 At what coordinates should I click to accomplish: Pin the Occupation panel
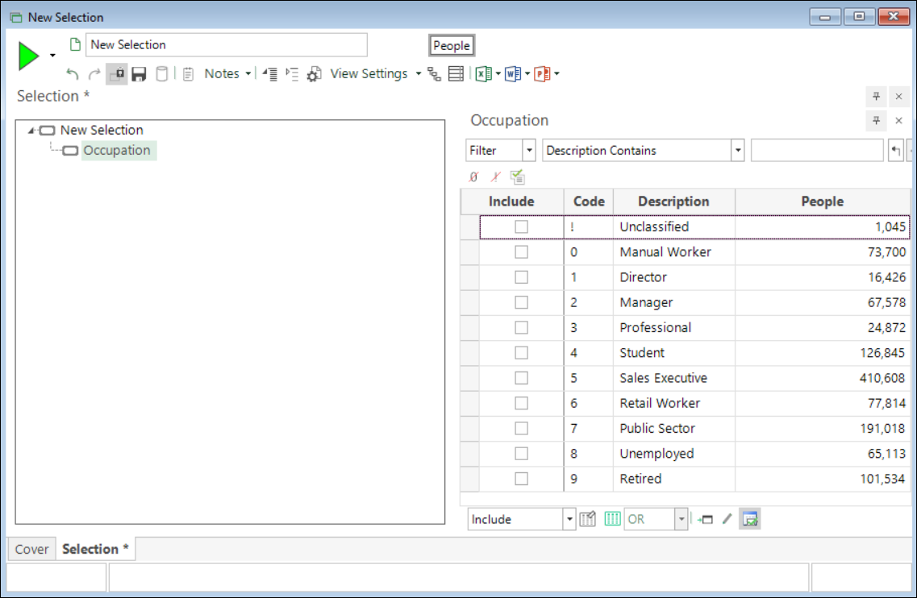click(x=876, y=120)
